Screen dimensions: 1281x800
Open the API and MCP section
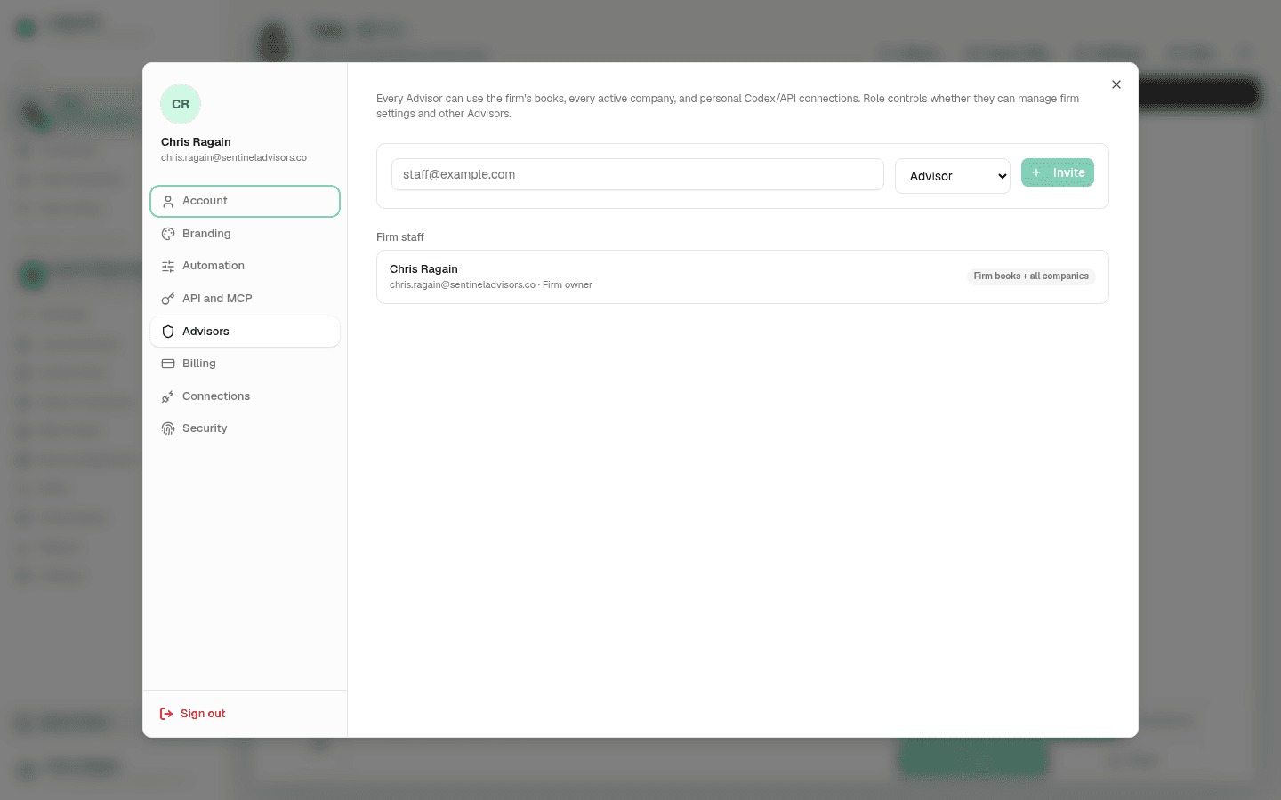click(245, 299)
